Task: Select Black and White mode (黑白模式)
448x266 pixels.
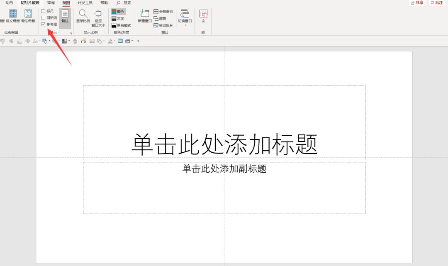Action: [x=121, y=25]
